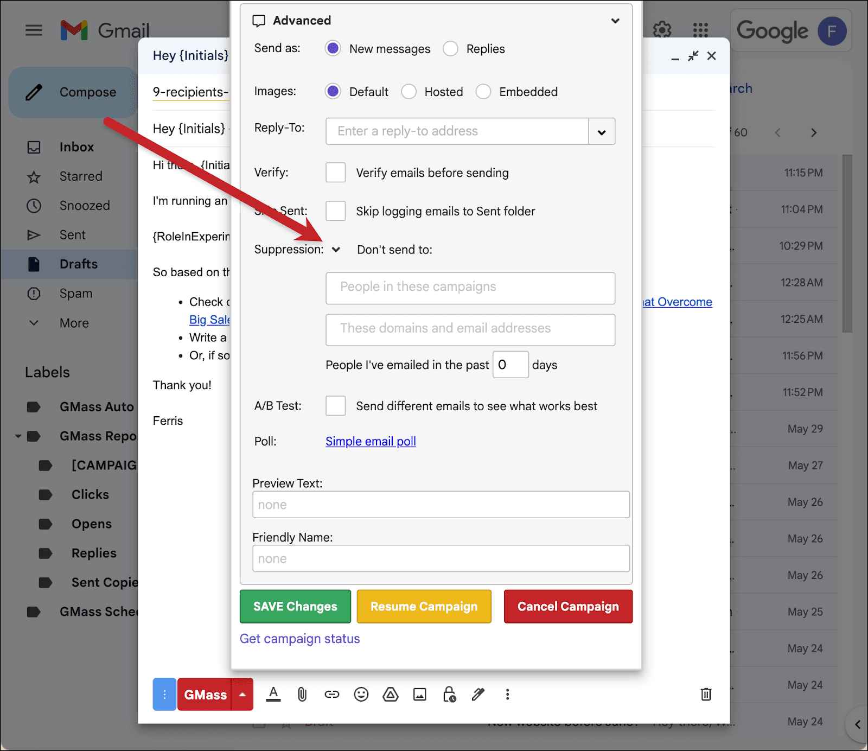Click People in these campaigns field
The height and width of the screenshot is (751, 868).
tap(470, 288)
